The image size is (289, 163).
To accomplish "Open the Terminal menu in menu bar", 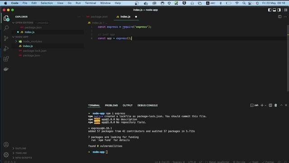I will pos(90,3).
